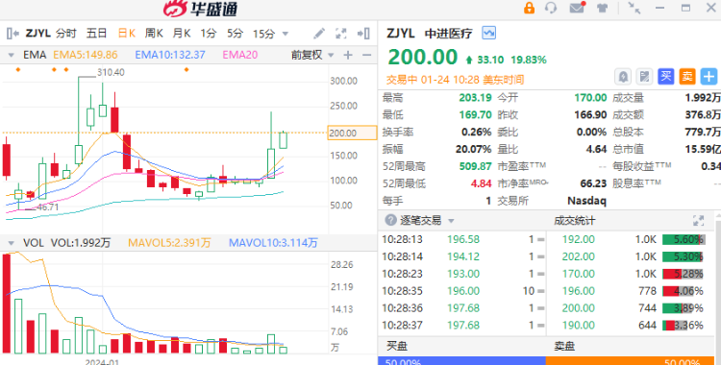Set price alert bell icon
The image size is (721, 365).
pos(623,76)
